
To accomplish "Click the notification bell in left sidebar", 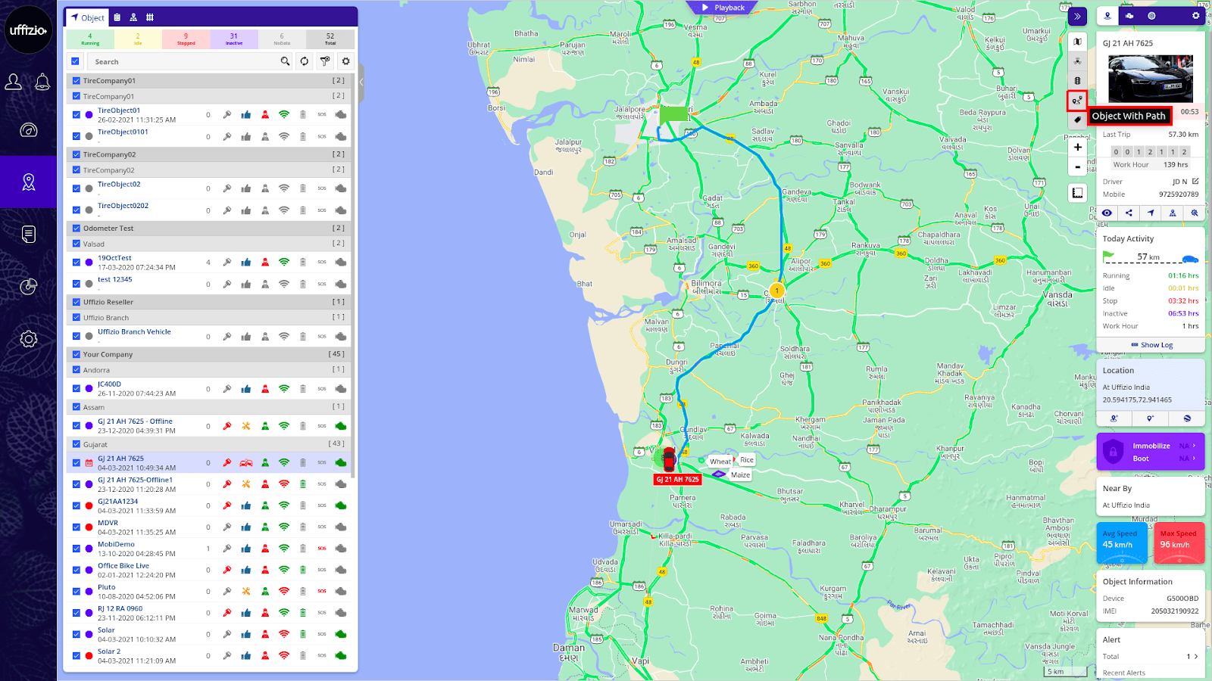I will point(42,82).
